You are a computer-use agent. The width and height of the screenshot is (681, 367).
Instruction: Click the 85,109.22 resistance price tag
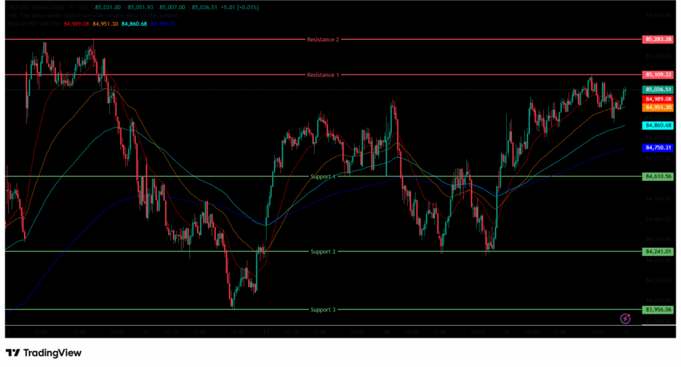coord(658,75)
